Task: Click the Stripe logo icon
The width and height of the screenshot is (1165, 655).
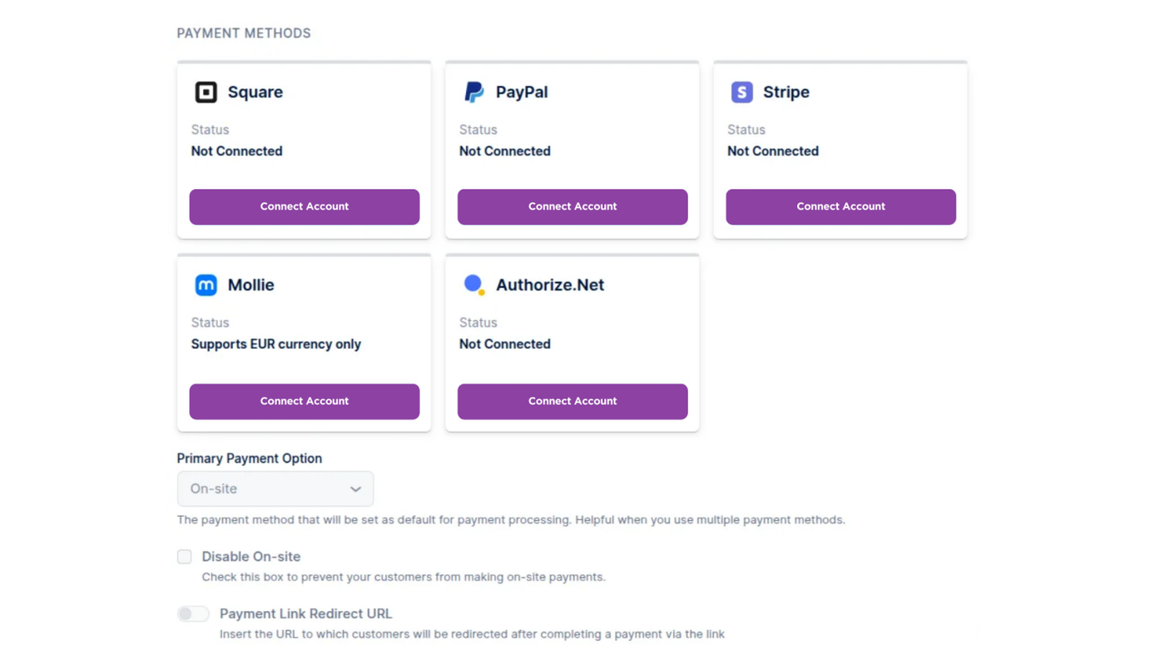Action: click(741, 92)
